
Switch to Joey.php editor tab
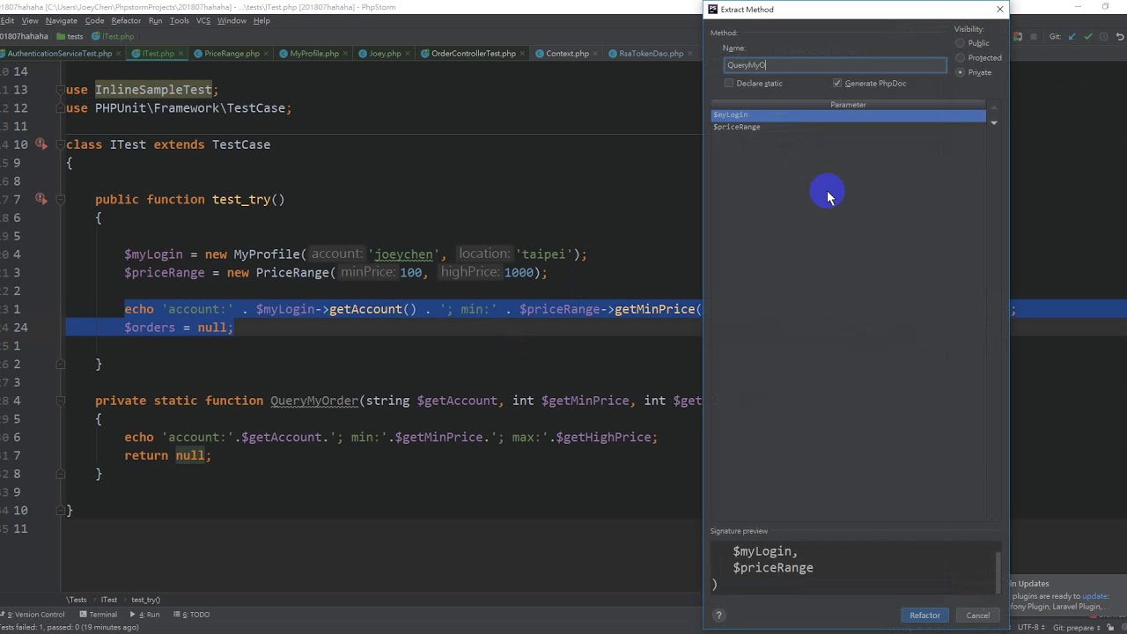(385, 54)
